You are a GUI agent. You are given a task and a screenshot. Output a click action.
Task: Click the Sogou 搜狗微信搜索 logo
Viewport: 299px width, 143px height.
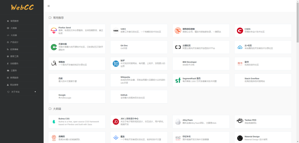[x=178, y=31]
